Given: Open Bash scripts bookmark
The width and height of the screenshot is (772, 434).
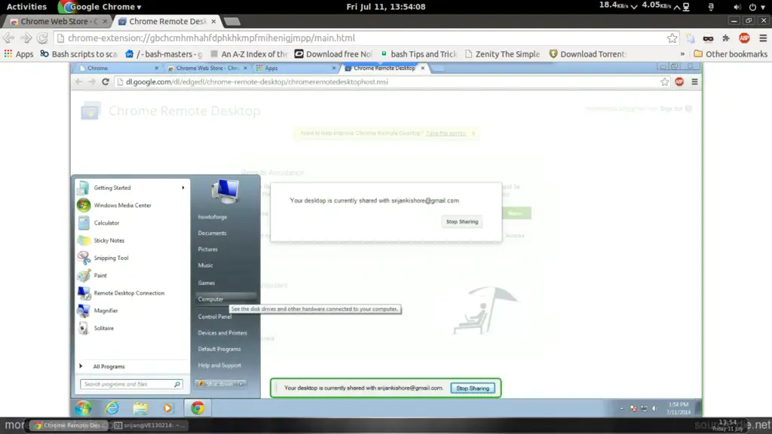Looking at the screenshot, I should tap(78, 54).
